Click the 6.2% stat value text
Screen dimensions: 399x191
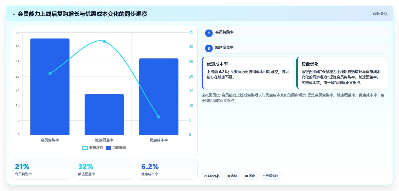click(x=150, y=167)
